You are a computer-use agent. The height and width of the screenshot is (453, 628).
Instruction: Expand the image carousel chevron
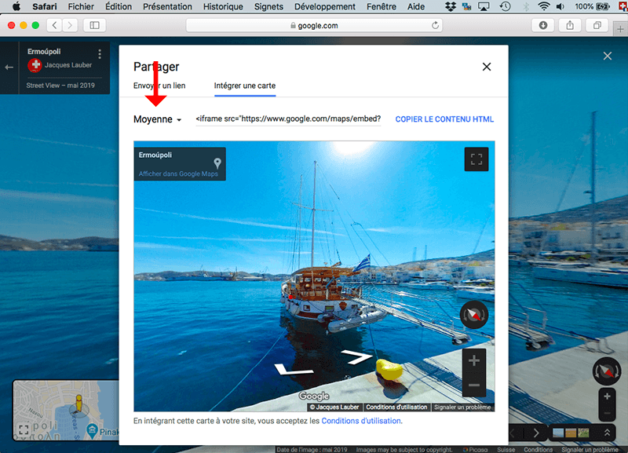[x=607, y=433]
